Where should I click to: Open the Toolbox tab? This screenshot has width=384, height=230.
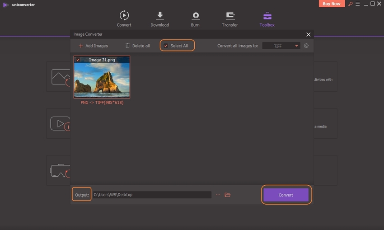[267, 16]
